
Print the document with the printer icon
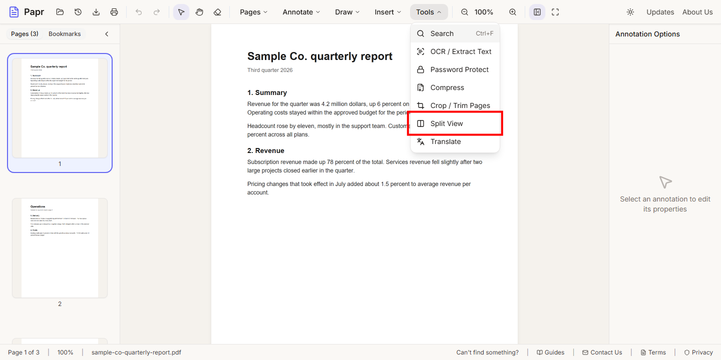[x=114, y=12]
